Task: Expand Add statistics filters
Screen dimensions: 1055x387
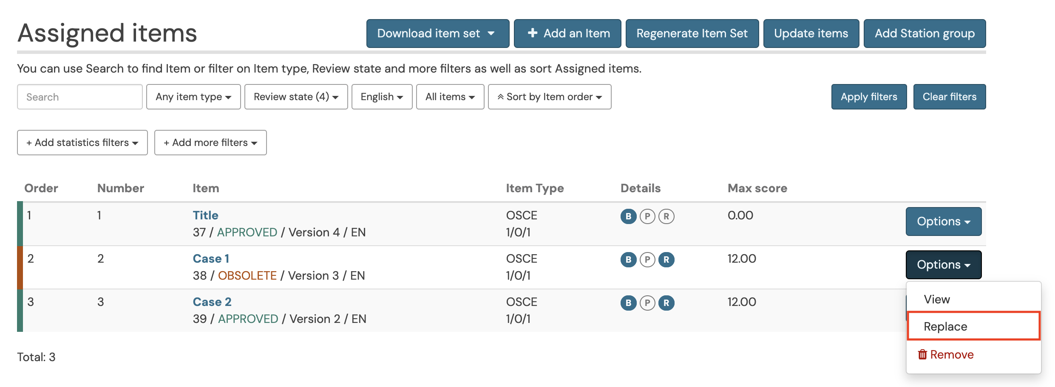Action: pos(82,143)
